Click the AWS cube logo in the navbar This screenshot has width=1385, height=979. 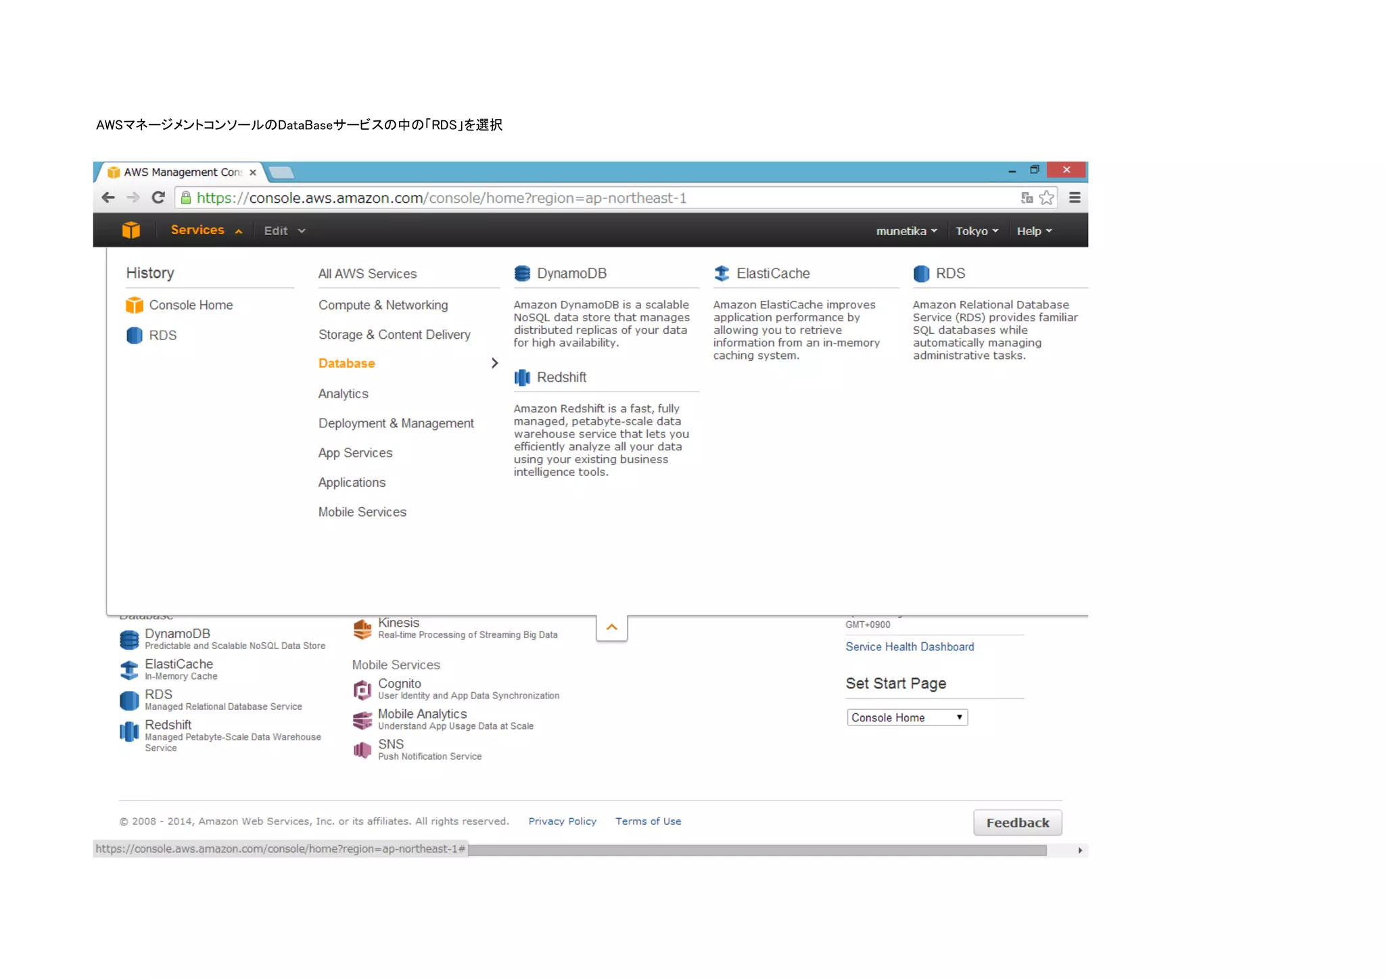pos(131,231)
